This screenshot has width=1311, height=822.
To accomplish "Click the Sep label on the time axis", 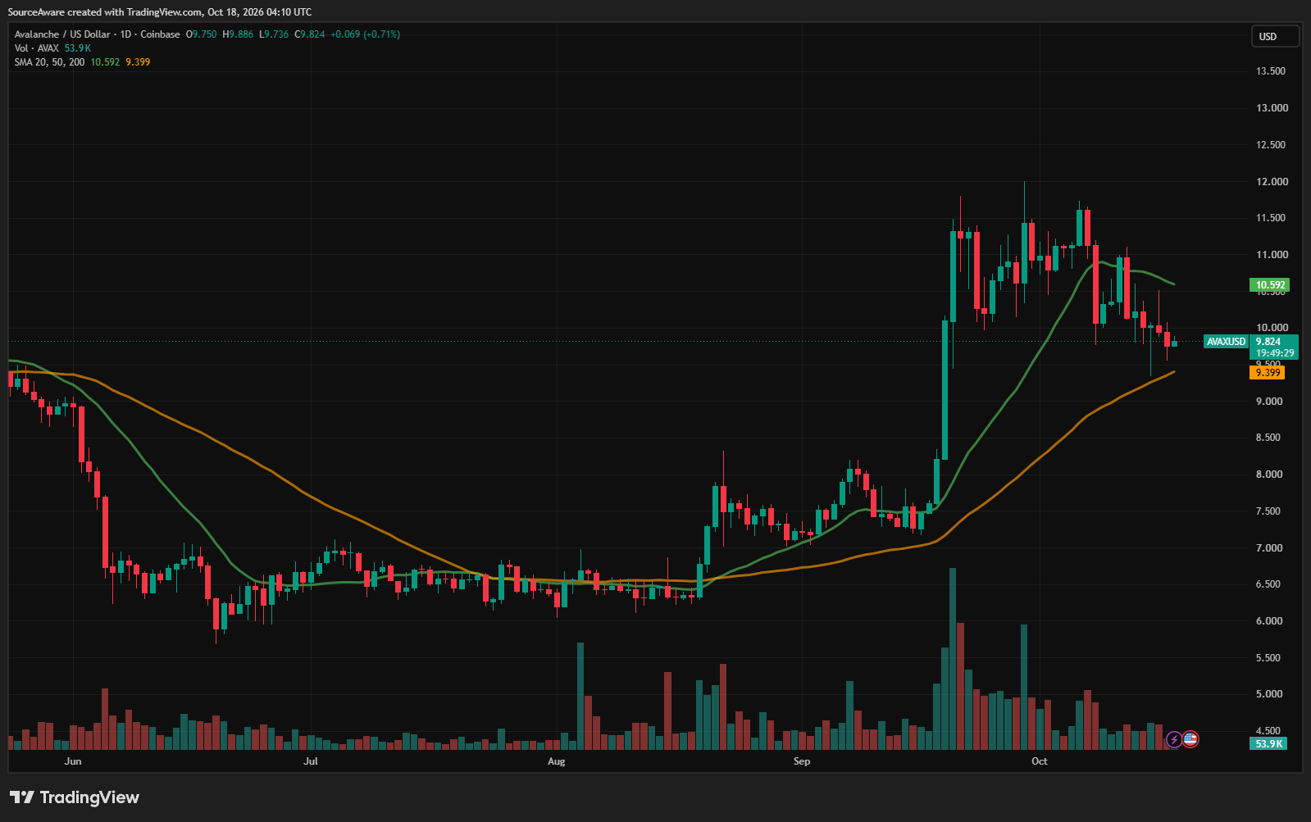I will click(802, 761).
